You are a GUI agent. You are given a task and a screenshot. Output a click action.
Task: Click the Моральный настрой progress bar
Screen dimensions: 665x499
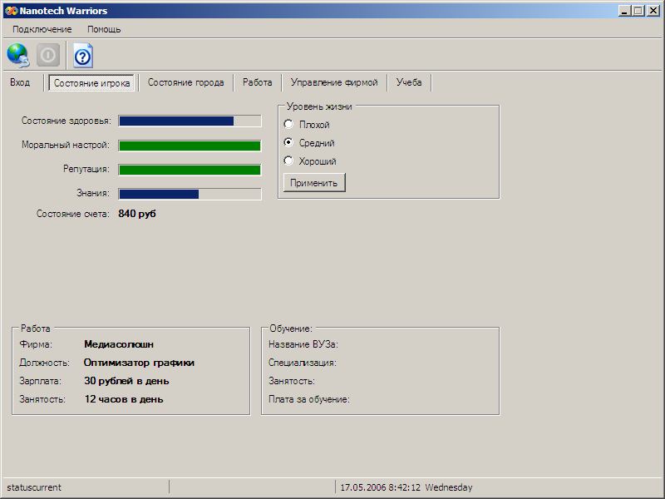190,146
